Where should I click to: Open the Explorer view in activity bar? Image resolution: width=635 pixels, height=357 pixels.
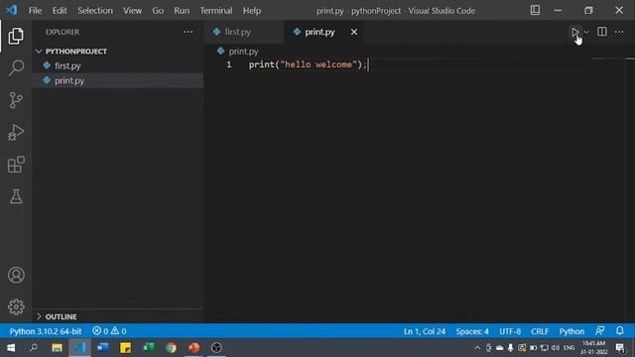16,37
